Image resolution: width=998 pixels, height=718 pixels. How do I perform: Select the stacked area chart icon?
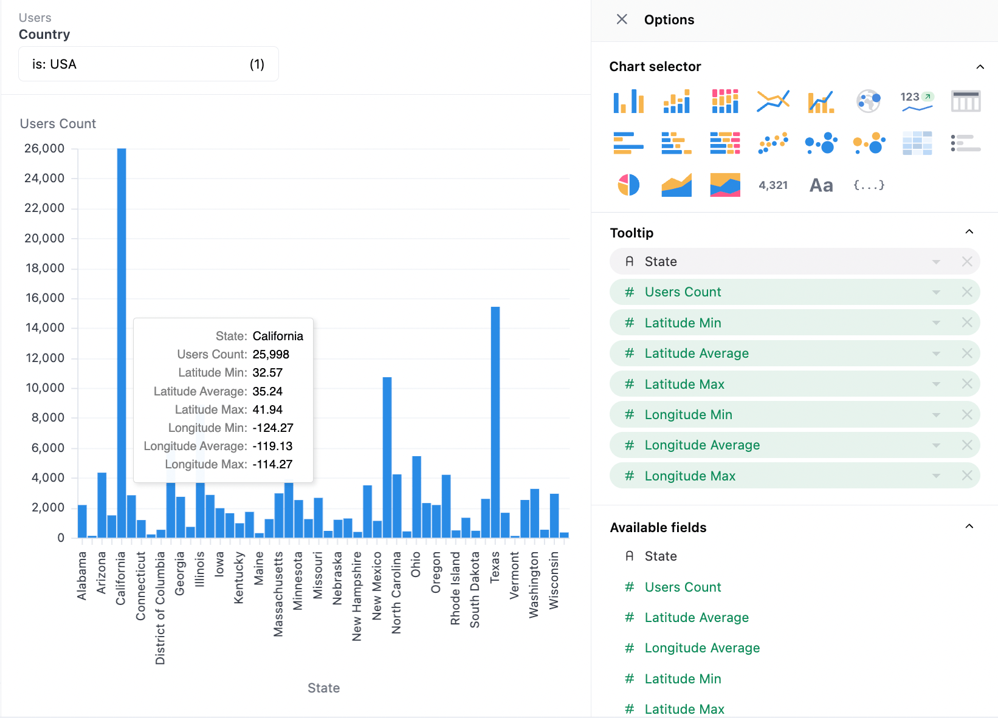[x=725, y=185]
